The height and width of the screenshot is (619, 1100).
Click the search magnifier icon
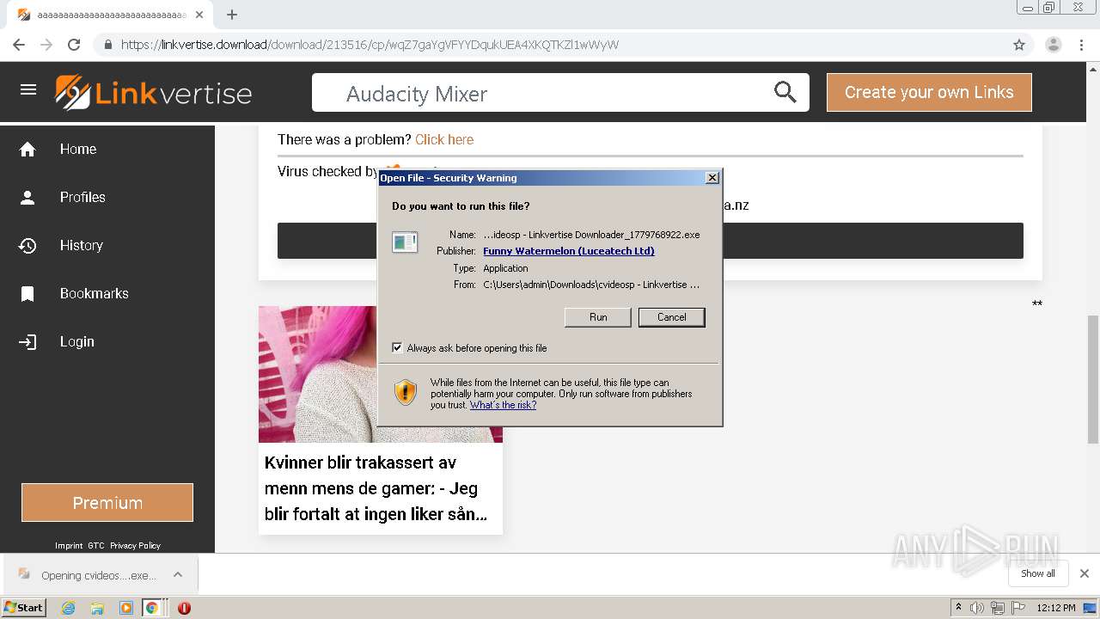point(785,93)
